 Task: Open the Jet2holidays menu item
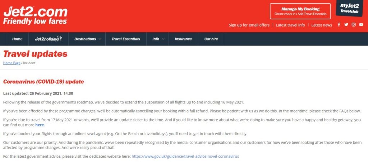(x=49, y=39)
